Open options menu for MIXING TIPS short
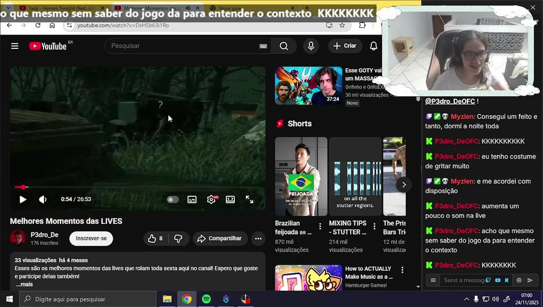The height and width of the screenshot is (307, 543). [x=374, y=226]
